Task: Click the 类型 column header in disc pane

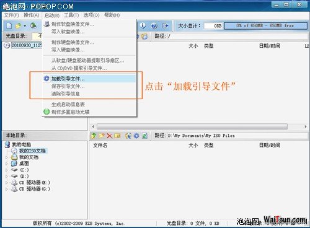Action: coord(208,46)
